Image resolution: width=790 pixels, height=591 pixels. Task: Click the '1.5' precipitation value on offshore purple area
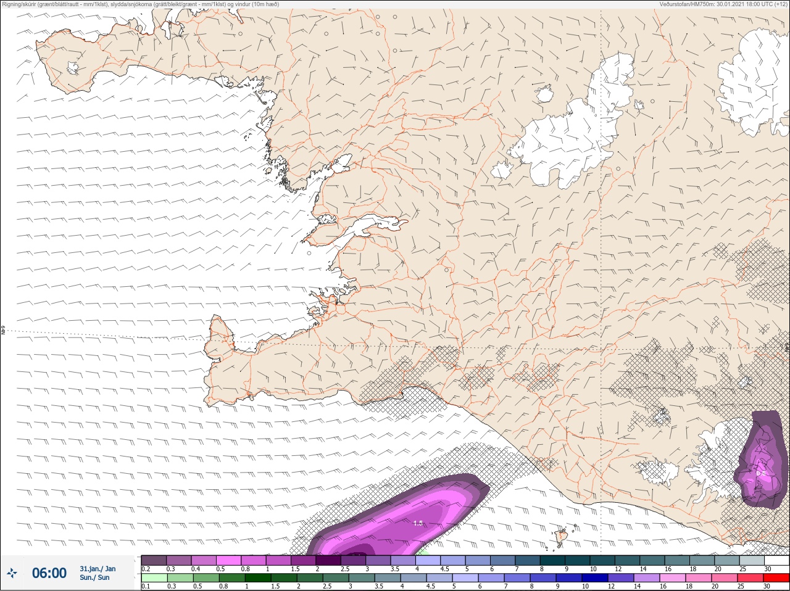click(x=418, y=523)
